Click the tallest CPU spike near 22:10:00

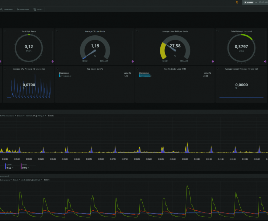tap(187, 147)
